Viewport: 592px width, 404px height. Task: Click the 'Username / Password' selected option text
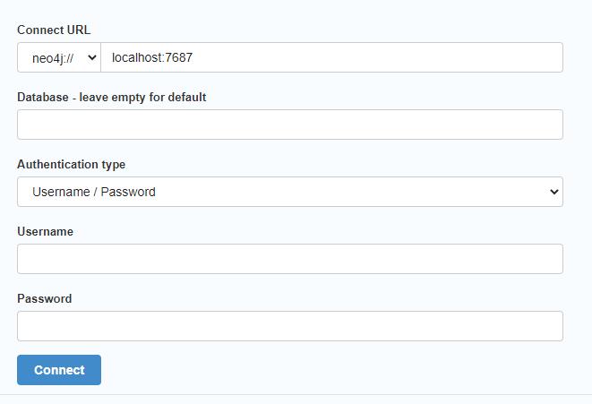pos(94,192)
